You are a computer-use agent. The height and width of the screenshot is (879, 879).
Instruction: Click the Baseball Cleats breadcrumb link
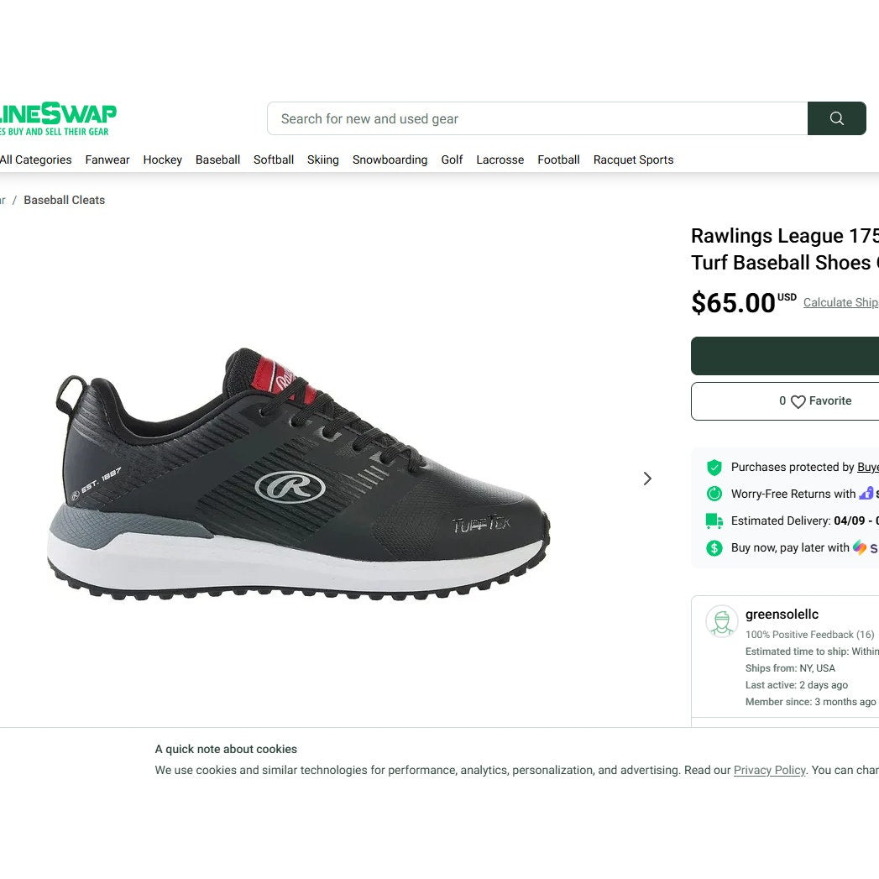tap(65, 200)
